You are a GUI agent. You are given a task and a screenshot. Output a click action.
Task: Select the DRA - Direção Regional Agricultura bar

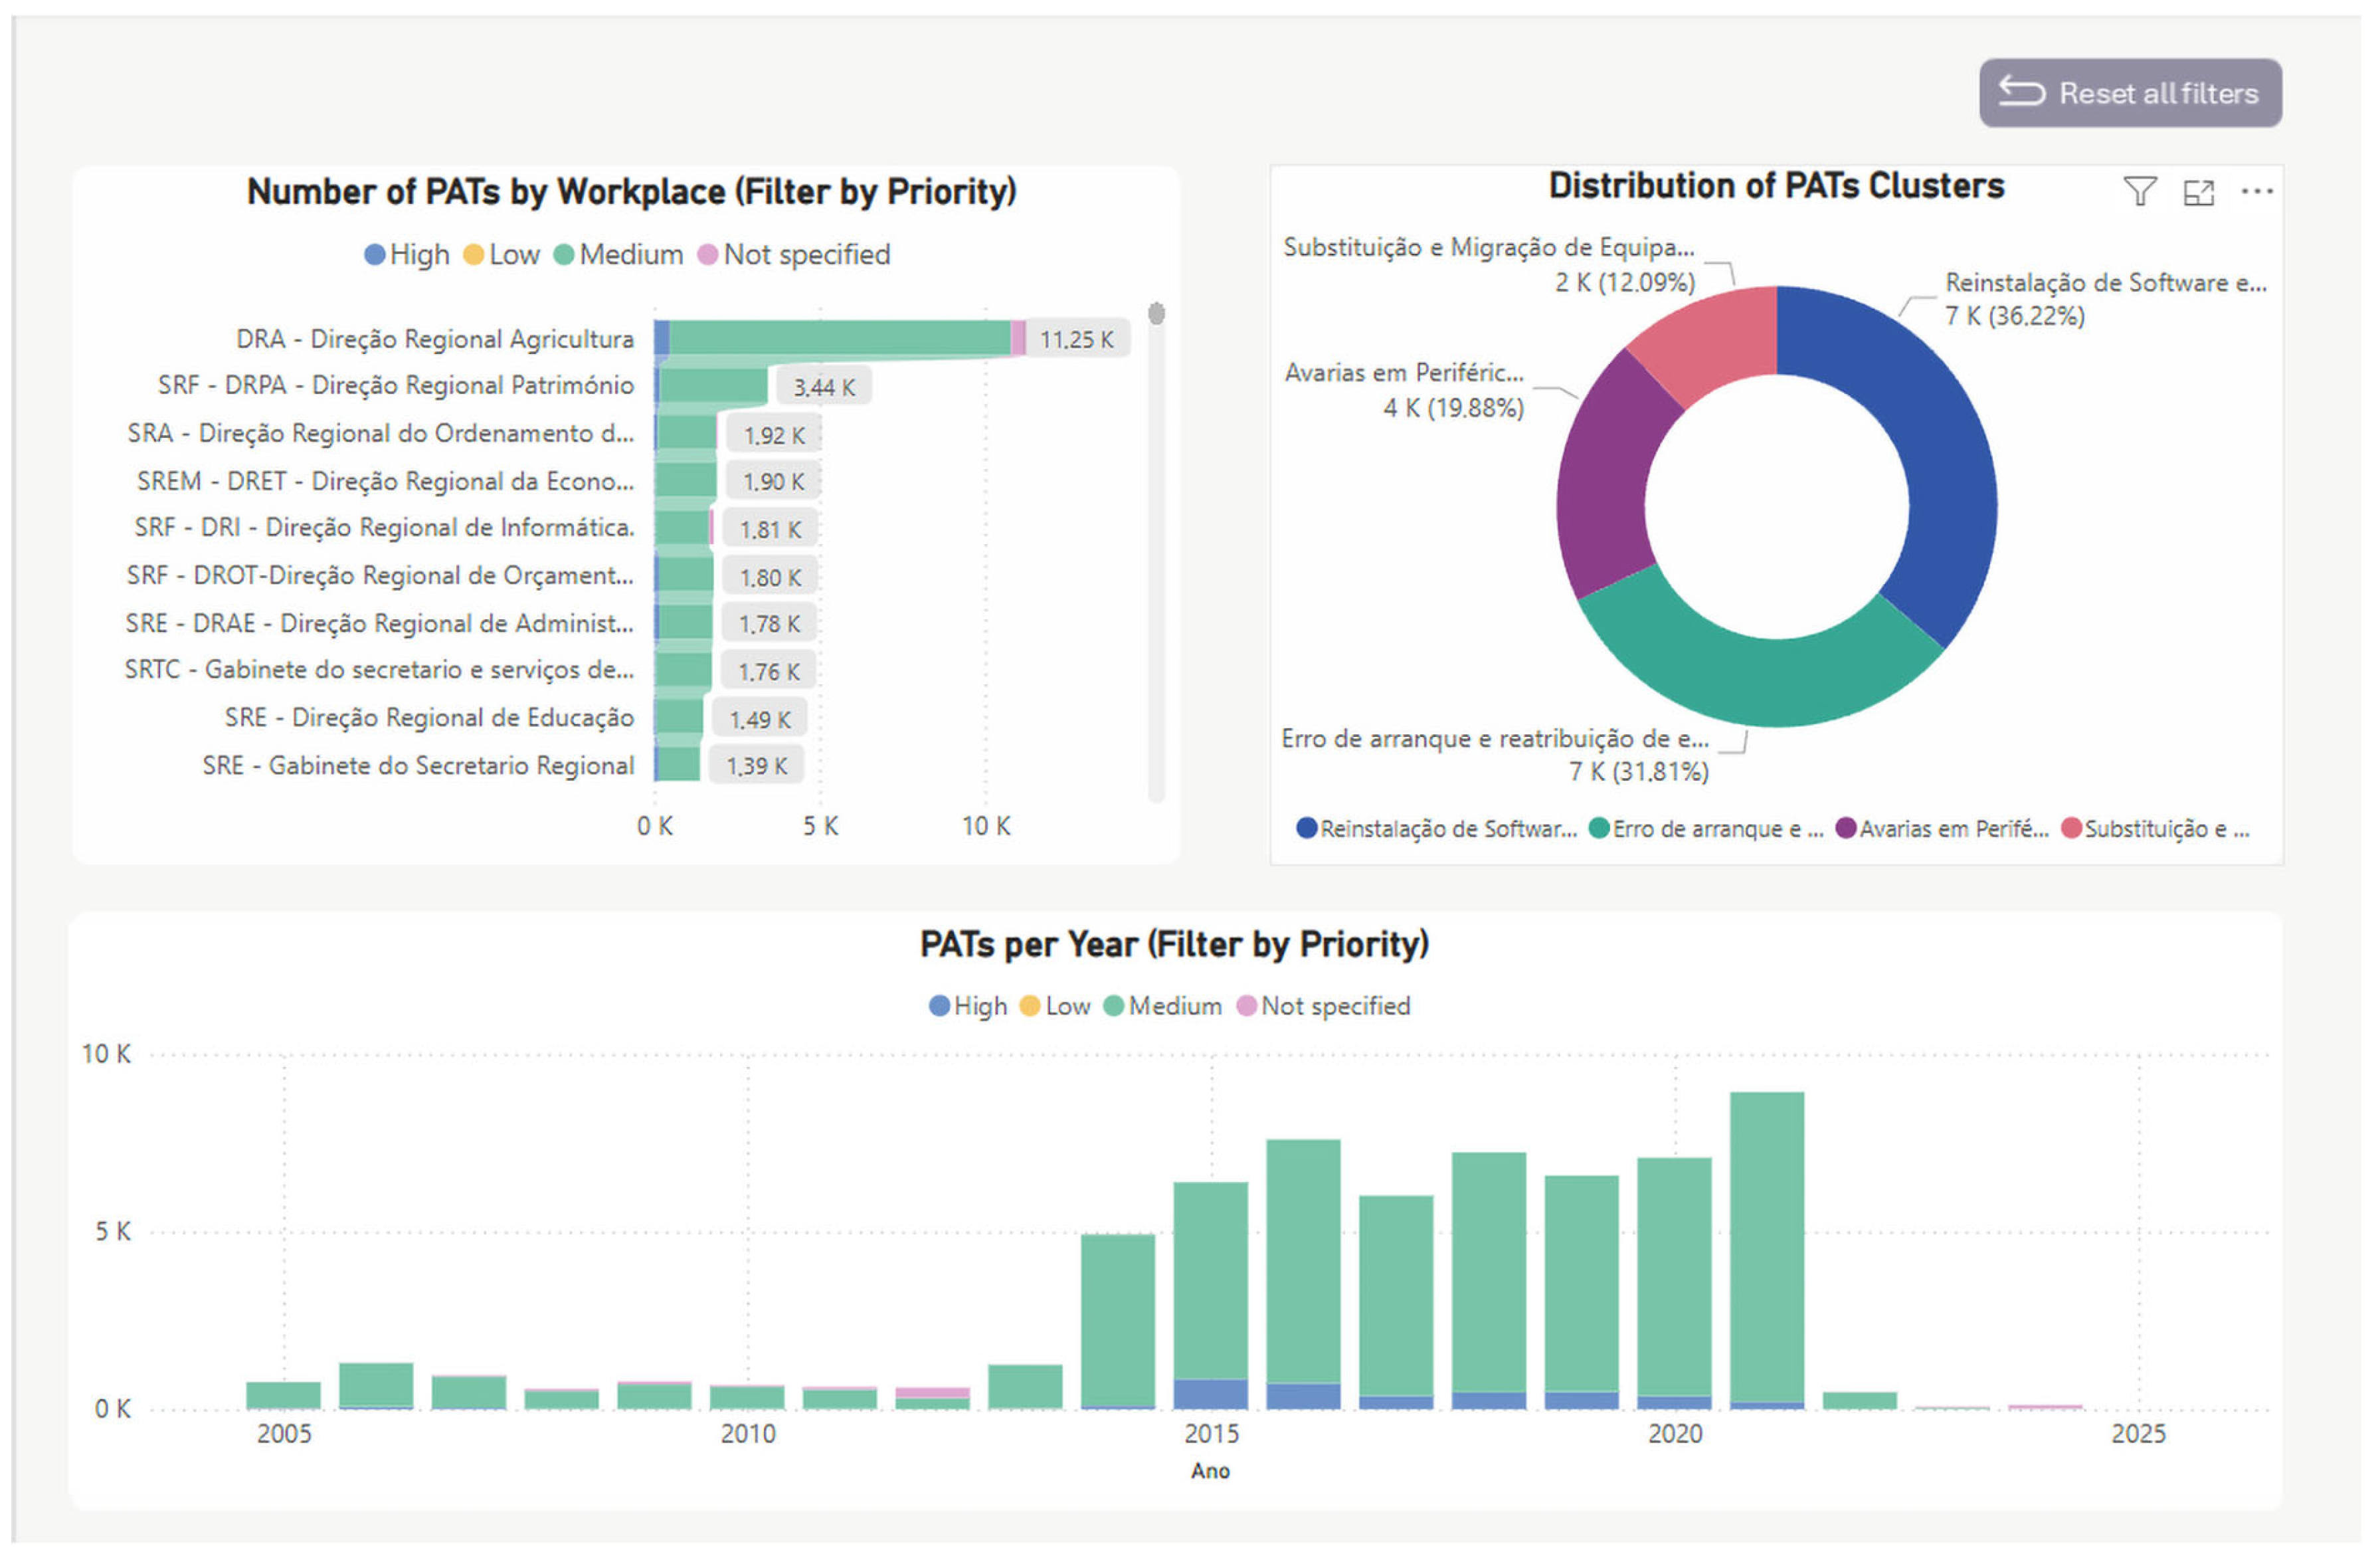tap(840, 338)
